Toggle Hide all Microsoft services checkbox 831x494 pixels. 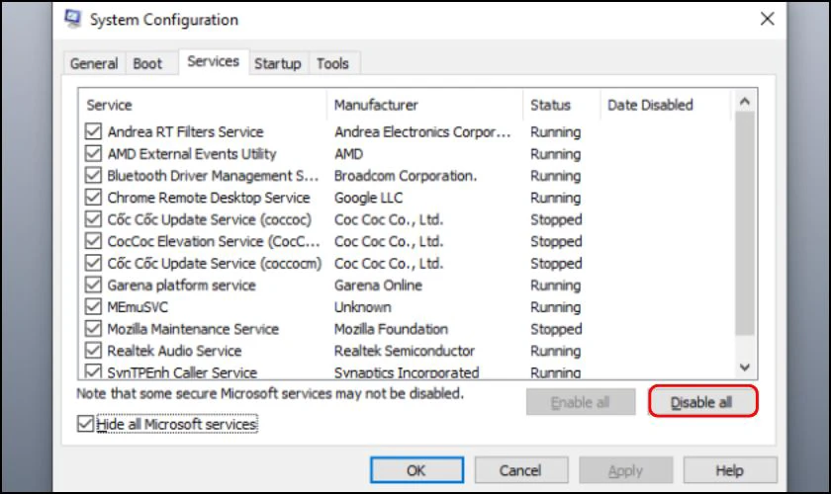click(85, 424)
